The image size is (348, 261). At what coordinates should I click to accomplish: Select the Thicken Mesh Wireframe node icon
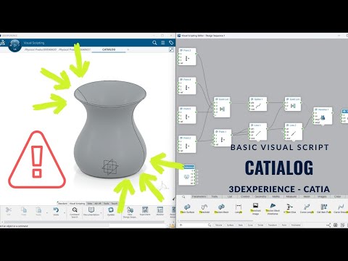(x=273, y=206)
